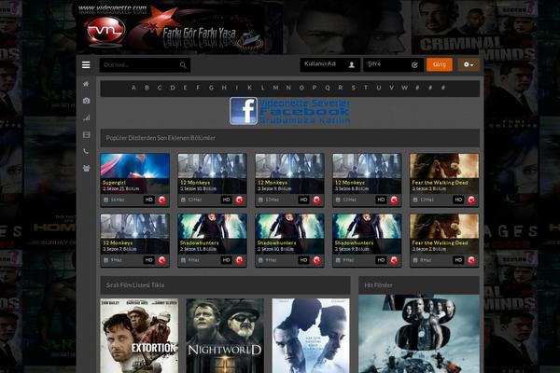Image resolution: width=560 pixels, height=373 pixels.
Task: Select letter T in alphabet bar
Action: 366,88
